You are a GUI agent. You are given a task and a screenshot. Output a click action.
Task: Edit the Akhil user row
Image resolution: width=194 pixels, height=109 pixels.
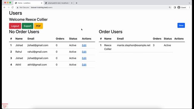(84, 64)
